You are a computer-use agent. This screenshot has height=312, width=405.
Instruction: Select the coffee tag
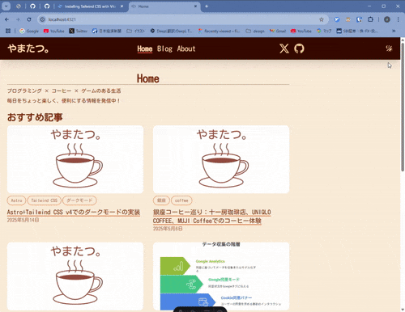point(181,200)
